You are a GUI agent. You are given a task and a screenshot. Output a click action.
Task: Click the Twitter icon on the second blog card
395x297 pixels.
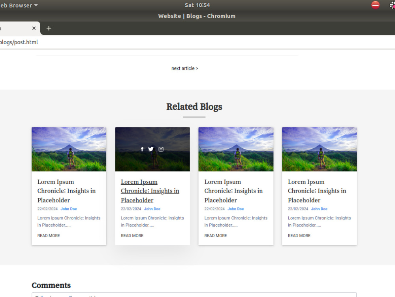(150, 149)
